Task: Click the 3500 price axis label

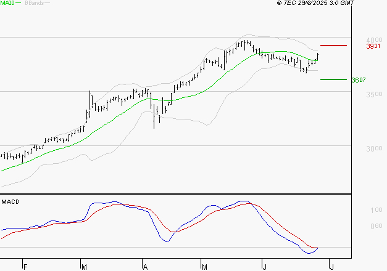Action: (374, 94)
